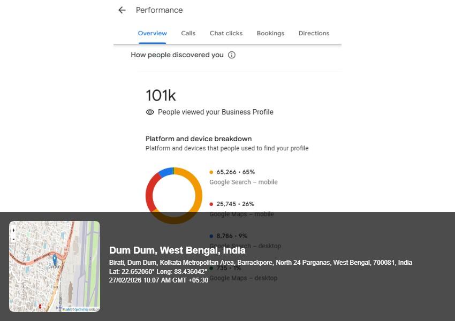Screen dimensions: 455x321
Task: Open the Calls tab
Action: click(x=188, y=33)
